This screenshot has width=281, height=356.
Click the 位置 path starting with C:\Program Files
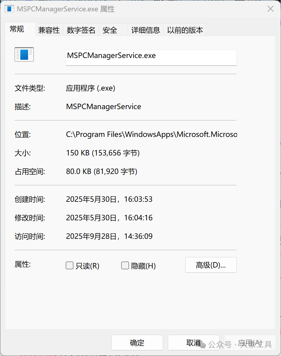point(151,135)
